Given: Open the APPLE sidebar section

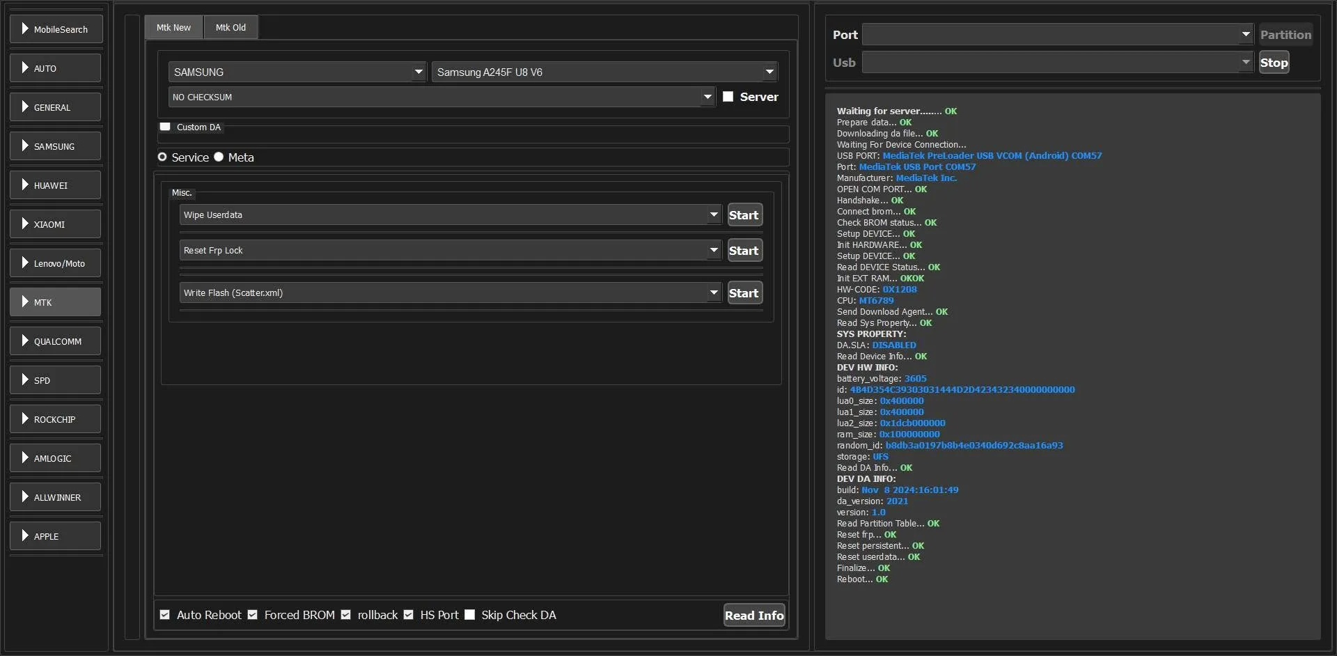Looking at the screenshot, I should point(56,536).
